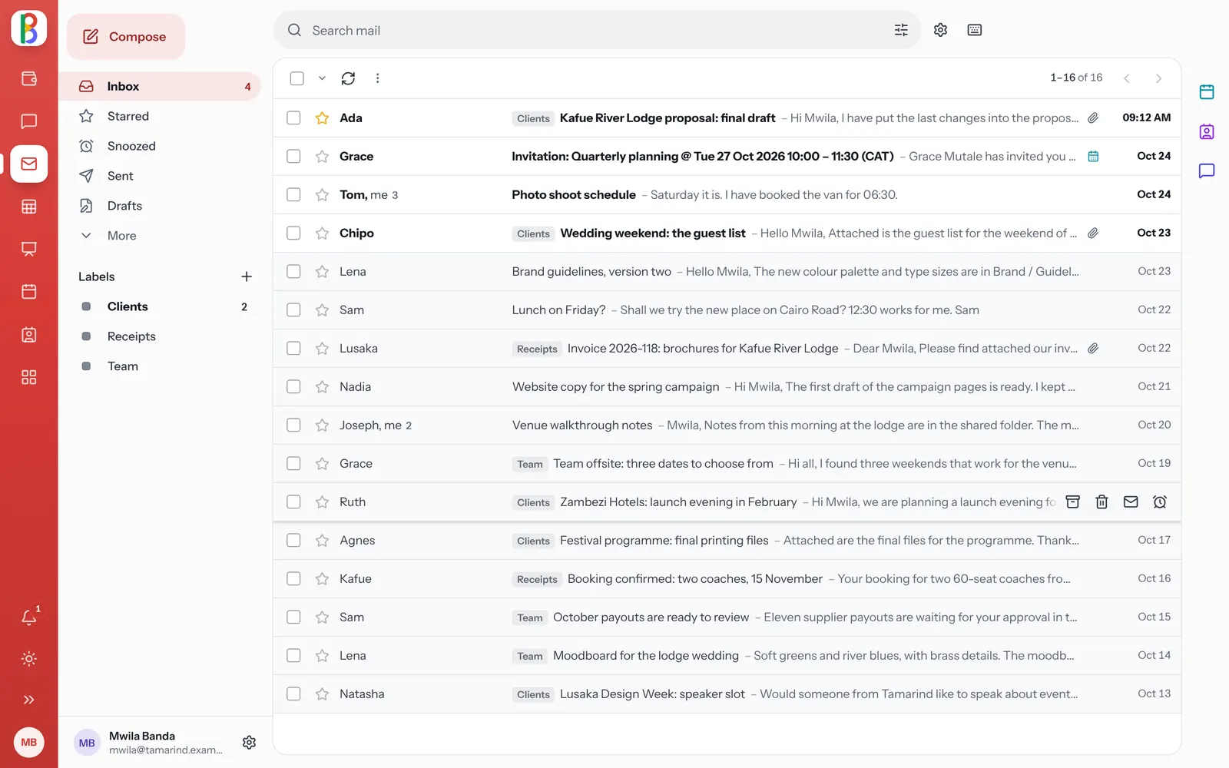Open contacts panel in right sidebar
Image resolution: width=1229 pixels, height=768 pixels.
point(1207,131)
